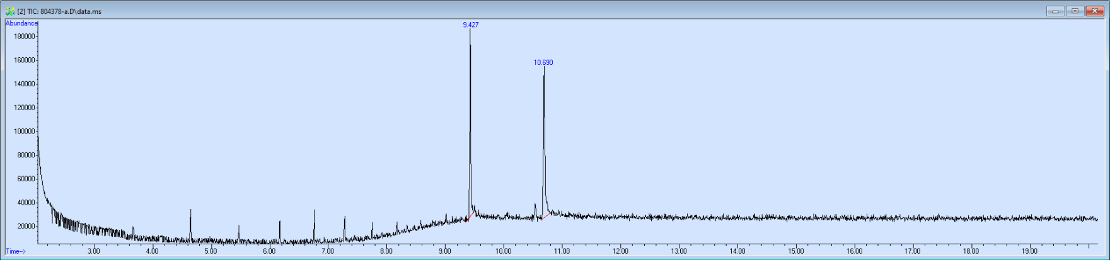Click the 100000 abundance tick label
The image size is (1110, 260).
point(25,132)
